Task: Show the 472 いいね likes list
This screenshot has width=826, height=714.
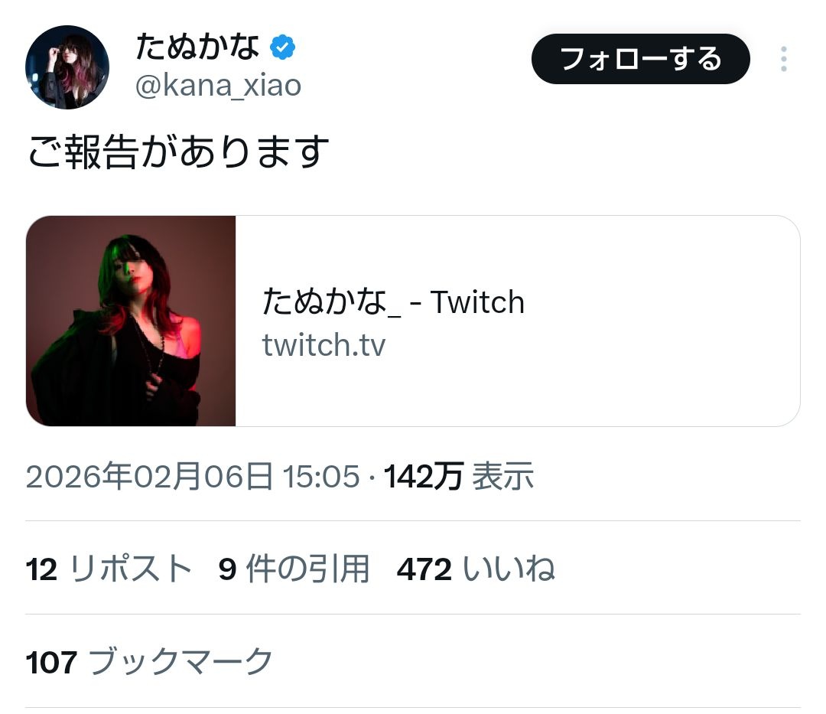Action: (x=476, y=569)
